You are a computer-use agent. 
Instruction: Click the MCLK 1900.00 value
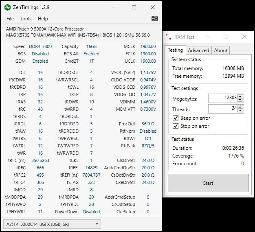point(148,46)
